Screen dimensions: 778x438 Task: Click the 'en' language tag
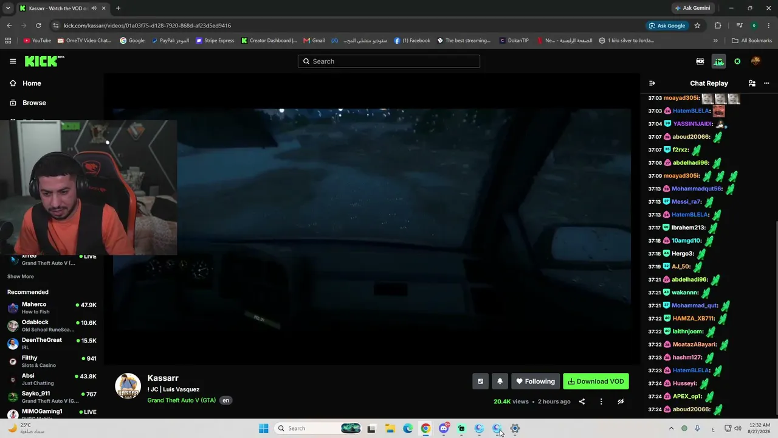[226, 400]
